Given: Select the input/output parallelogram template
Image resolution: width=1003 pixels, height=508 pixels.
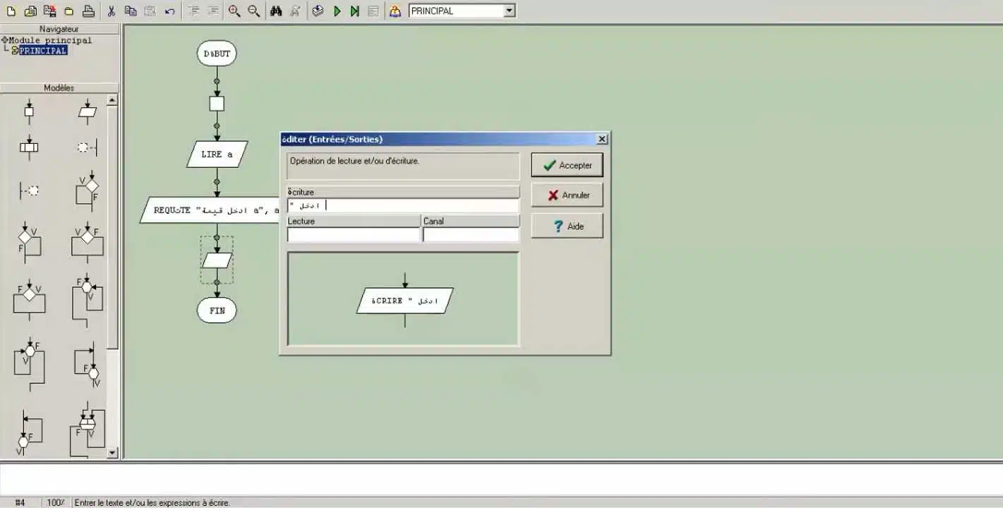Looking at the screenshot, I should pos(88,111).
